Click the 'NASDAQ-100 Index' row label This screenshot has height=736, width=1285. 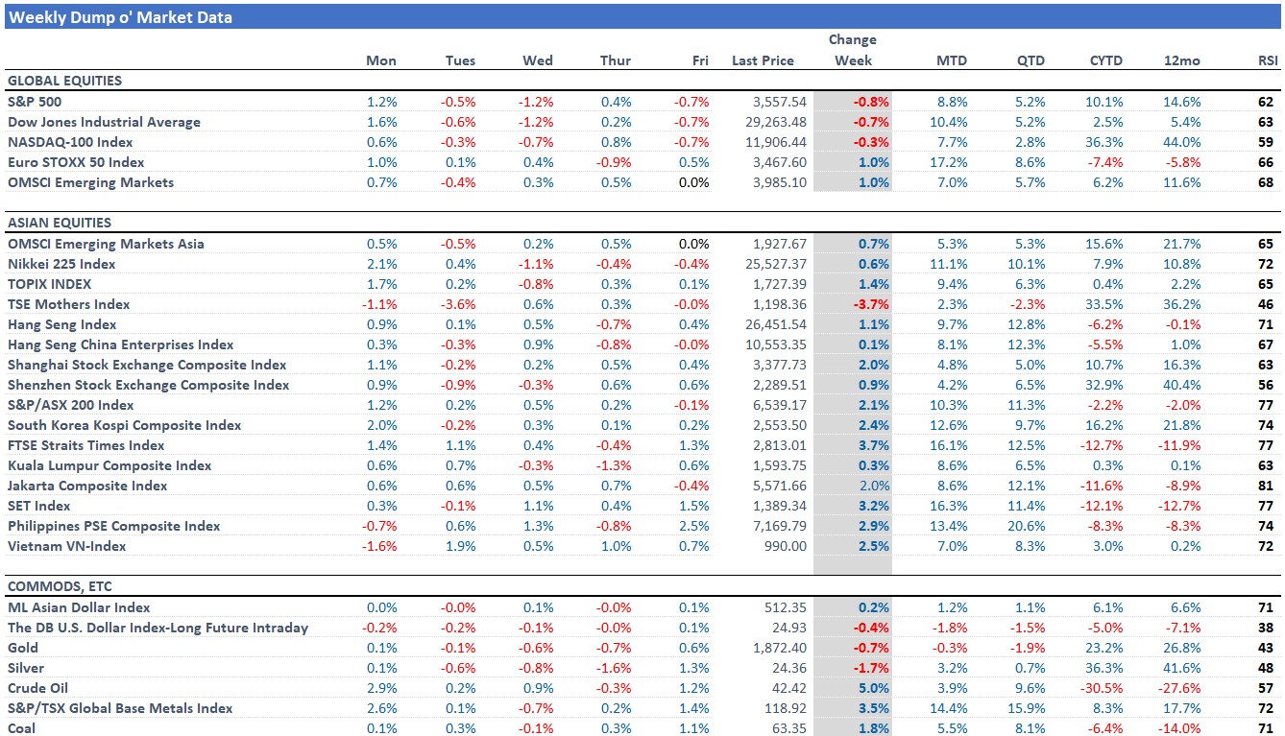(70, 142)
